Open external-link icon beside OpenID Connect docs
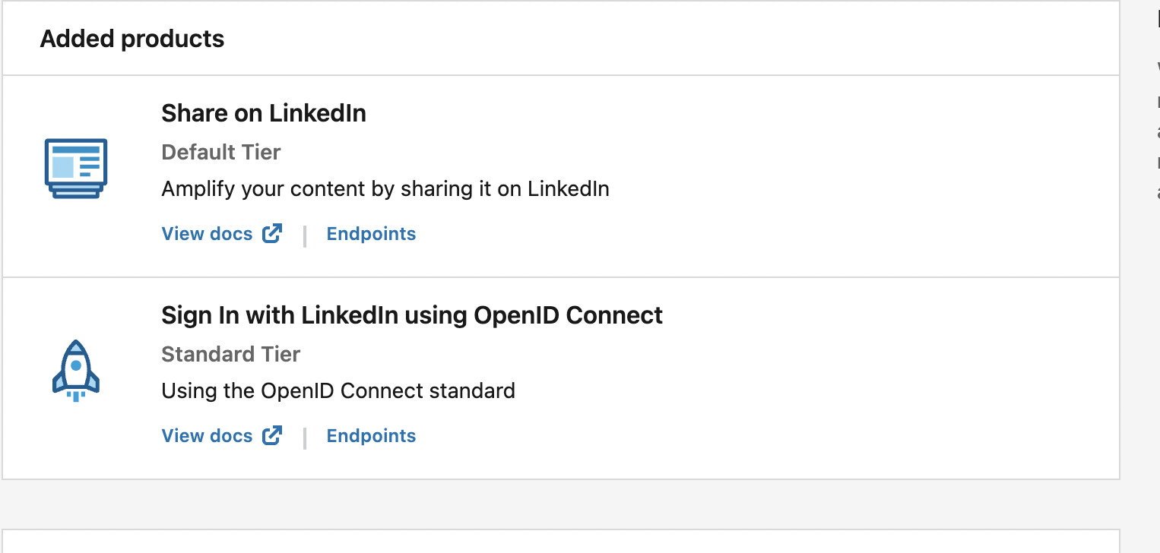 click(x=272, y=435)
